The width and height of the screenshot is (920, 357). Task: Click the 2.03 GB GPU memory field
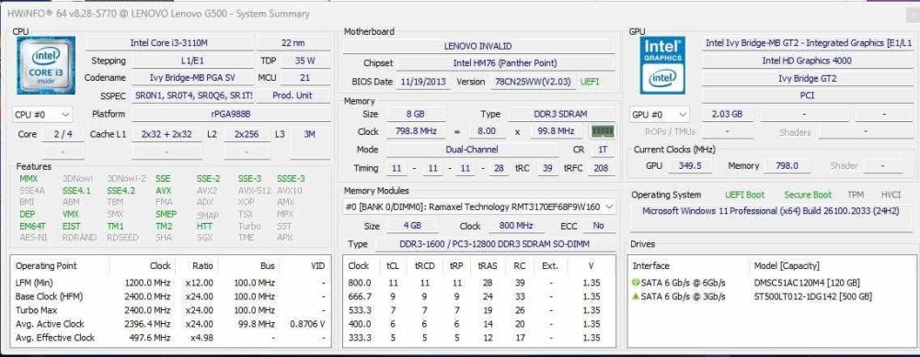(x=727, y=114)
